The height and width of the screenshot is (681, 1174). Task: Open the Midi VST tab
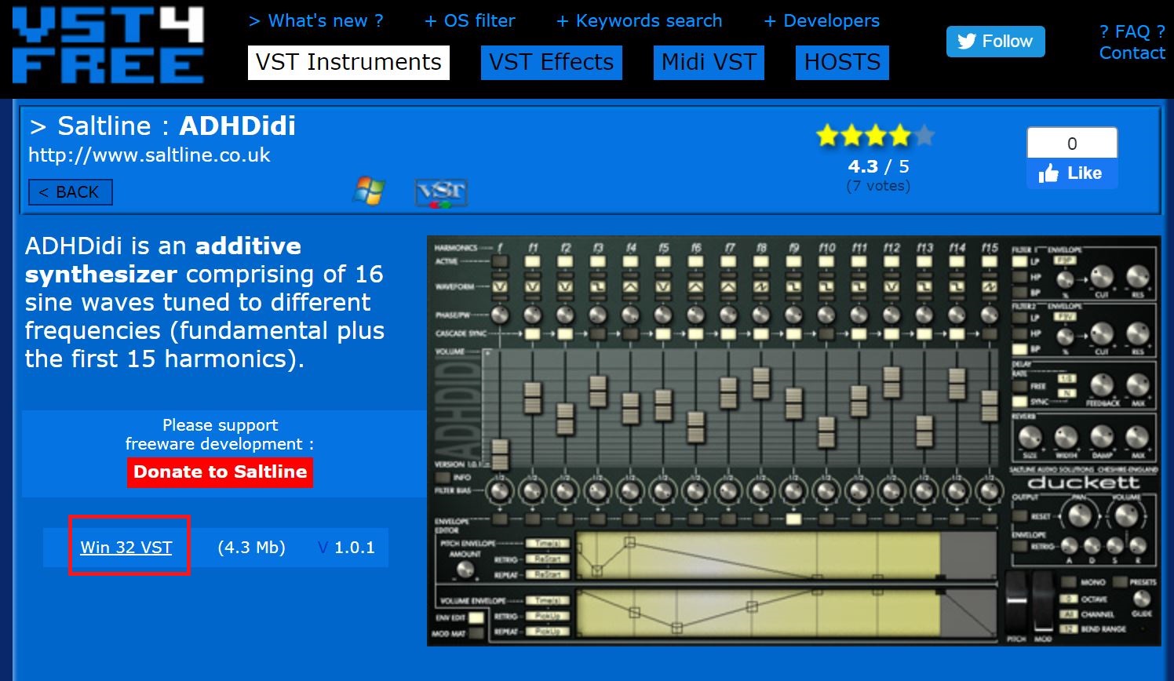tap(709, 62)
